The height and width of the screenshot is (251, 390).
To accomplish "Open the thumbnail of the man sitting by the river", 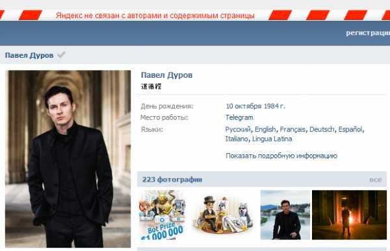I will pos(285,215).
